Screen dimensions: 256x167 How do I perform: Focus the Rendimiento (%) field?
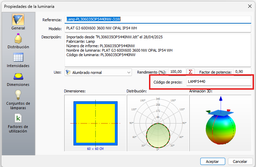click(177, 72)
